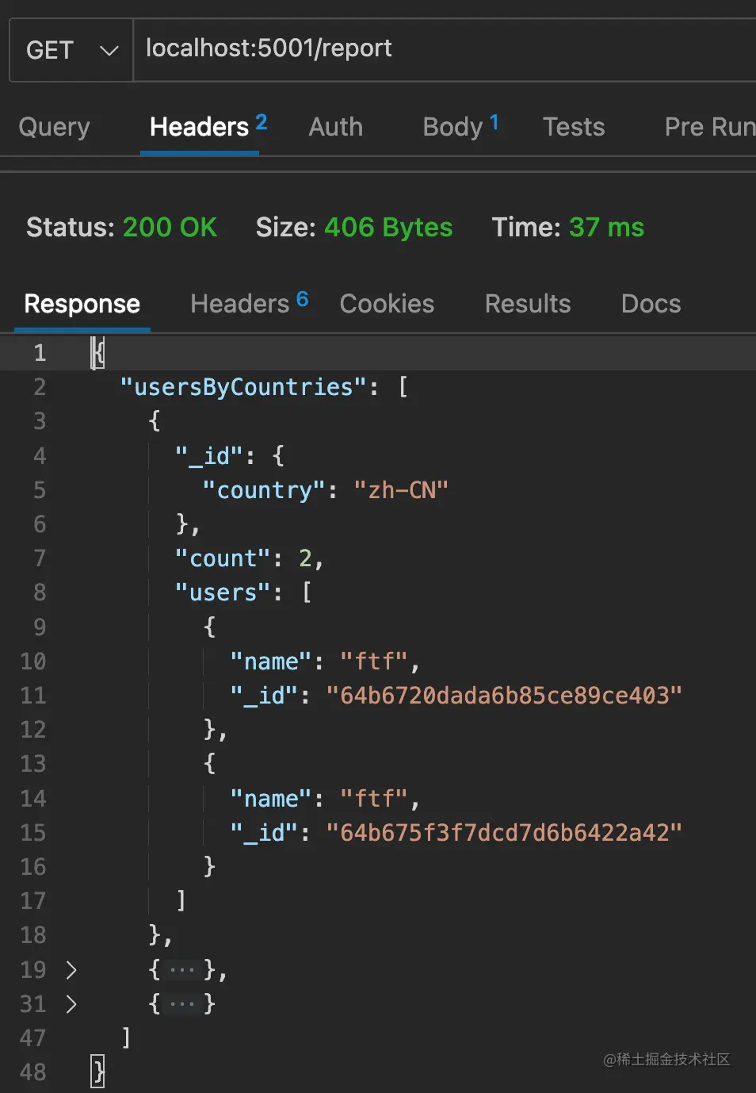Select the Response tab
The width and height of the screenshot is (756, 1093).
tap(82, 304)
